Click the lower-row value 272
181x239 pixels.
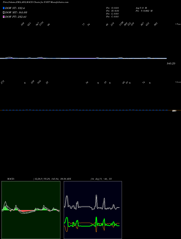pos(3,82)
